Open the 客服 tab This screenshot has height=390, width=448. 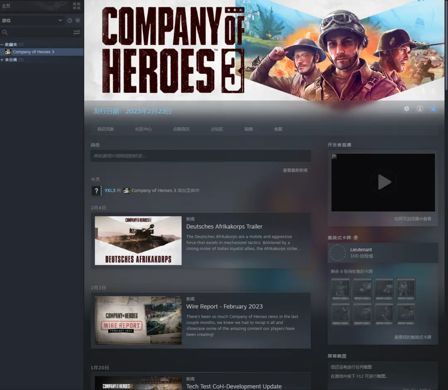(x=278, y=129)
